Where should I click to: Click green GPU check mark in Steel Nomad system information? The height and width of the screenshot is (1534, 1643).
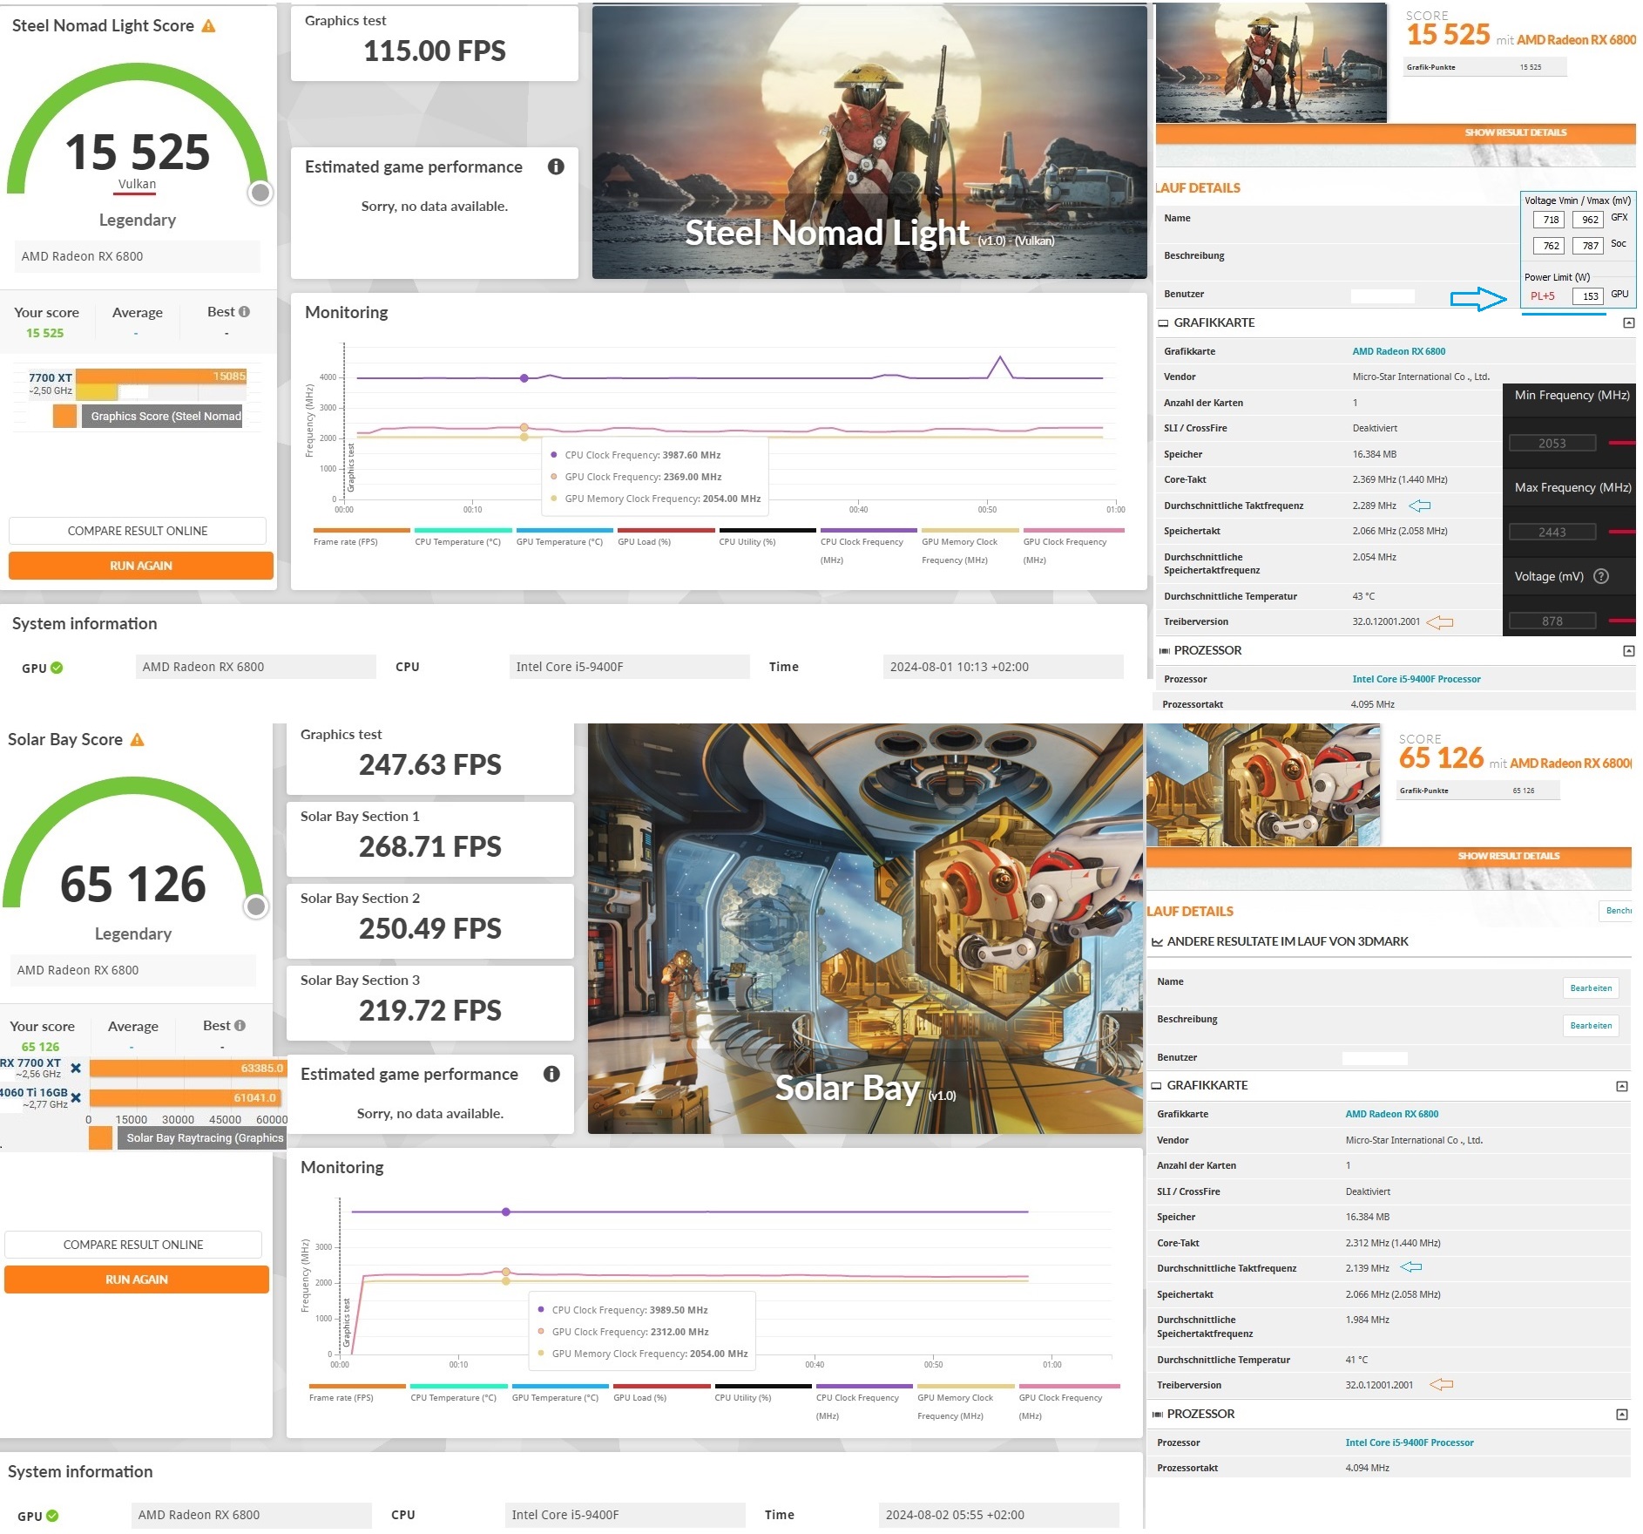click(57, 668)
